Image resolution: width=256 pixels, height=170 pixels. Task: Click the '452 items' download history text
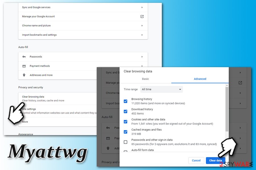coord(138,114)
